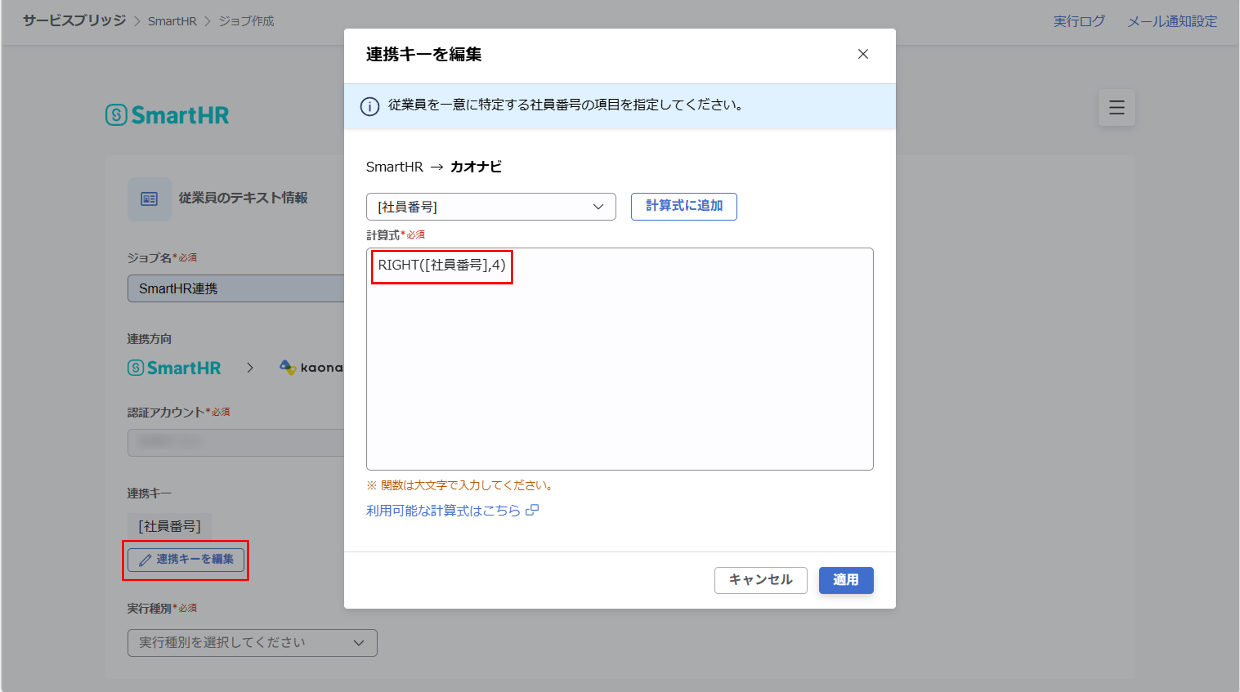Click the info icon in the blue banner
Screen dimensions: 1240x692
[x=370, y=106]
